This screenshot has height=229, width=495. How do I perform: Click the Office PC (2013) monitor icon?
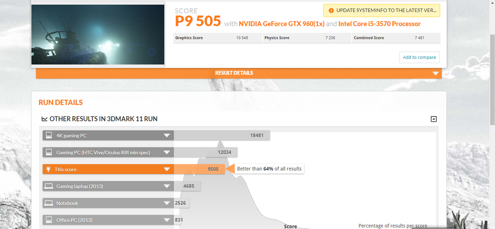pos(49,220)
